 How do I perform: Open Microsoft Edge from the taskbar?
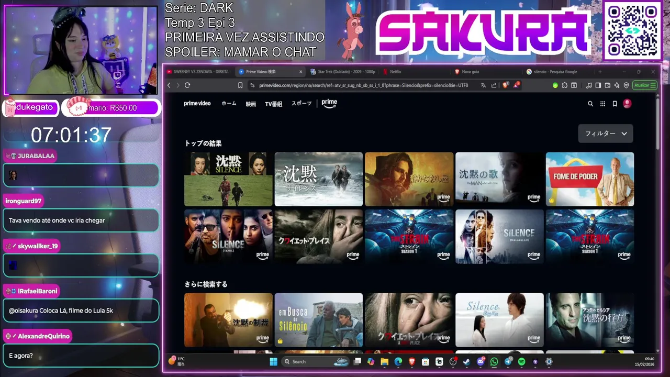coord(398,362)
